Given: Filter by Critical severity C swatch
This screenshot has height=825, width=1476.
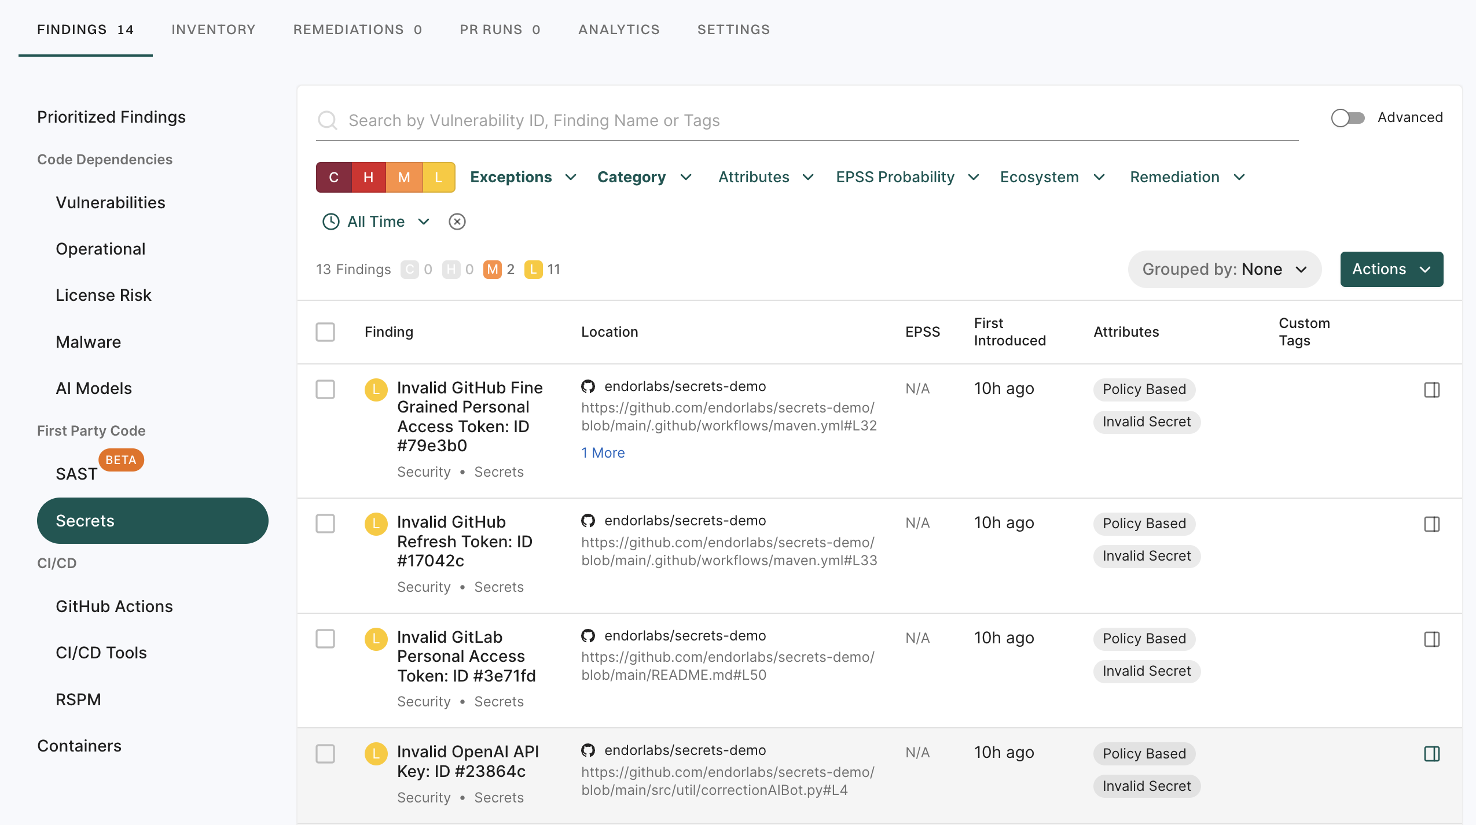Looking at the screenshot, I should [x=334, y=177].
